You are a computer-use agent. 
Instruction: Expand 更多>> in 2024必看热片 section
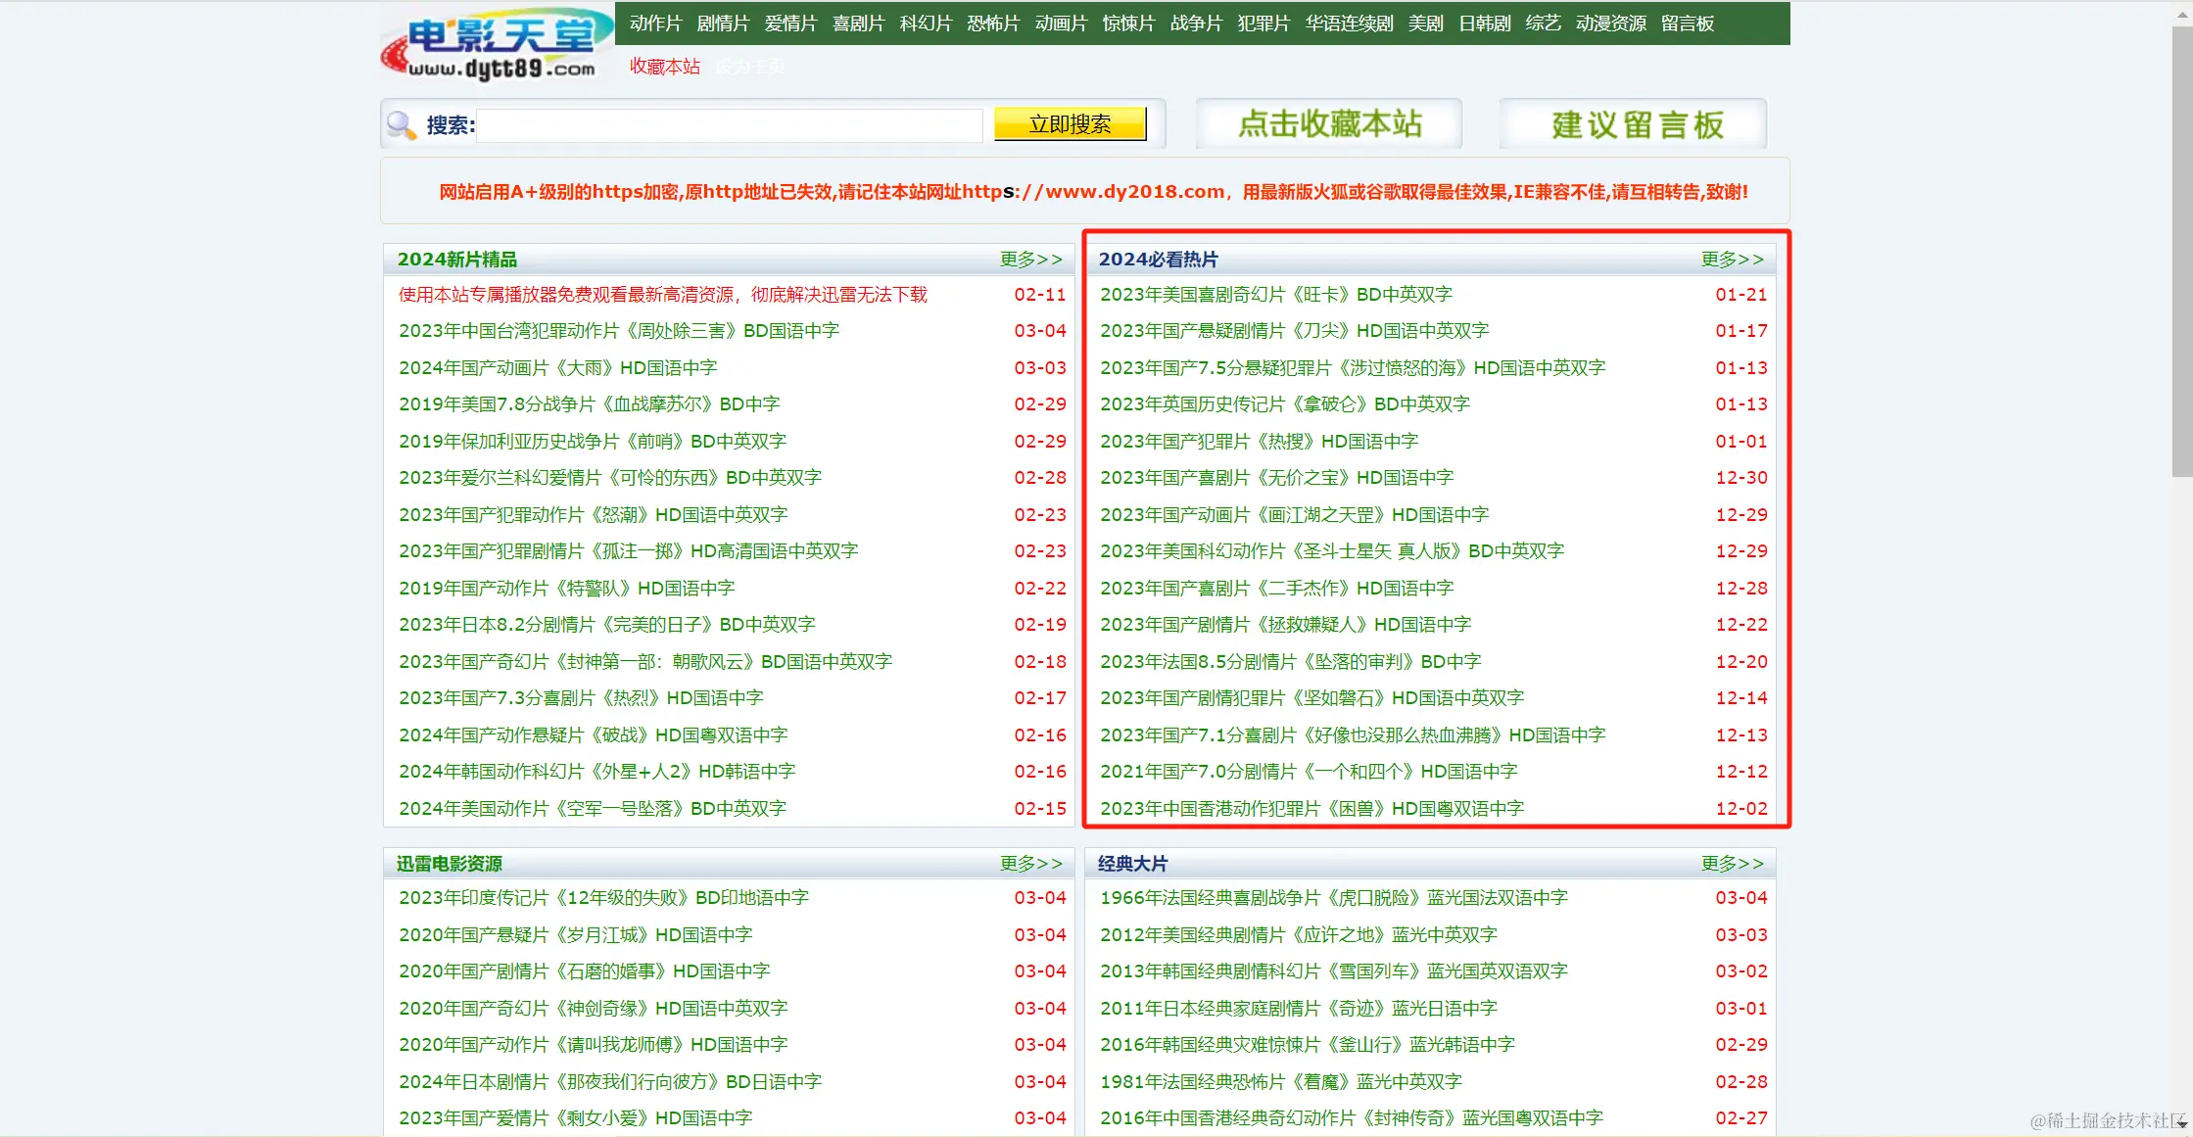tap(1732, 260)
